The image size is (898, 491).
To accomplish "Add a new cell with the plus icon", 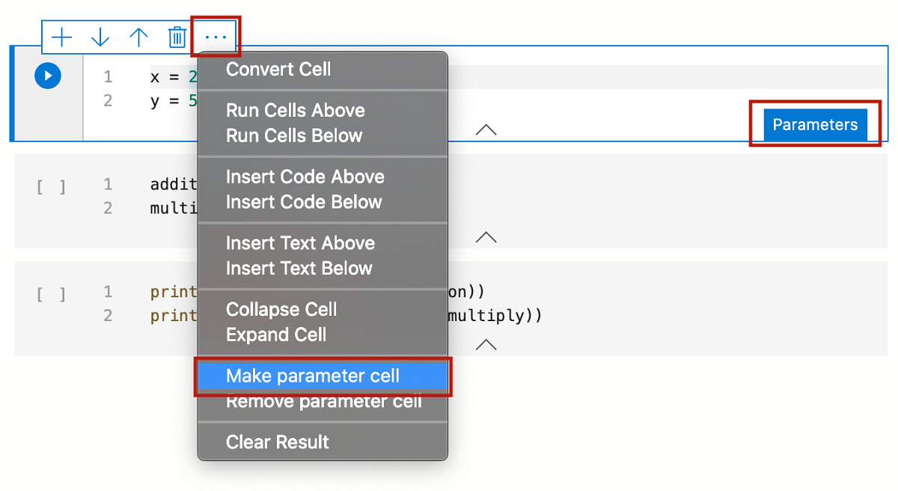I will coord(62,36).
